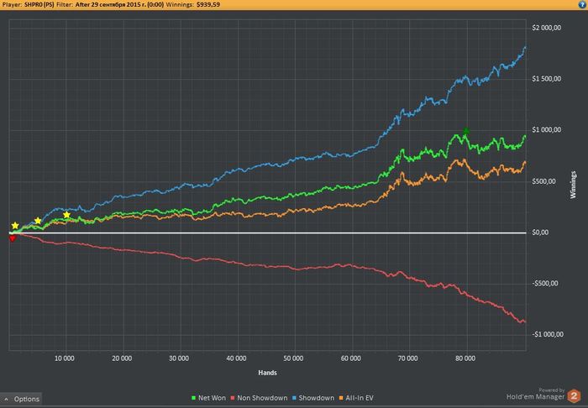This screenshot has height=408, width=588.
Task: Toggle the Showdown series in the legend
Action: coord(313,398)
